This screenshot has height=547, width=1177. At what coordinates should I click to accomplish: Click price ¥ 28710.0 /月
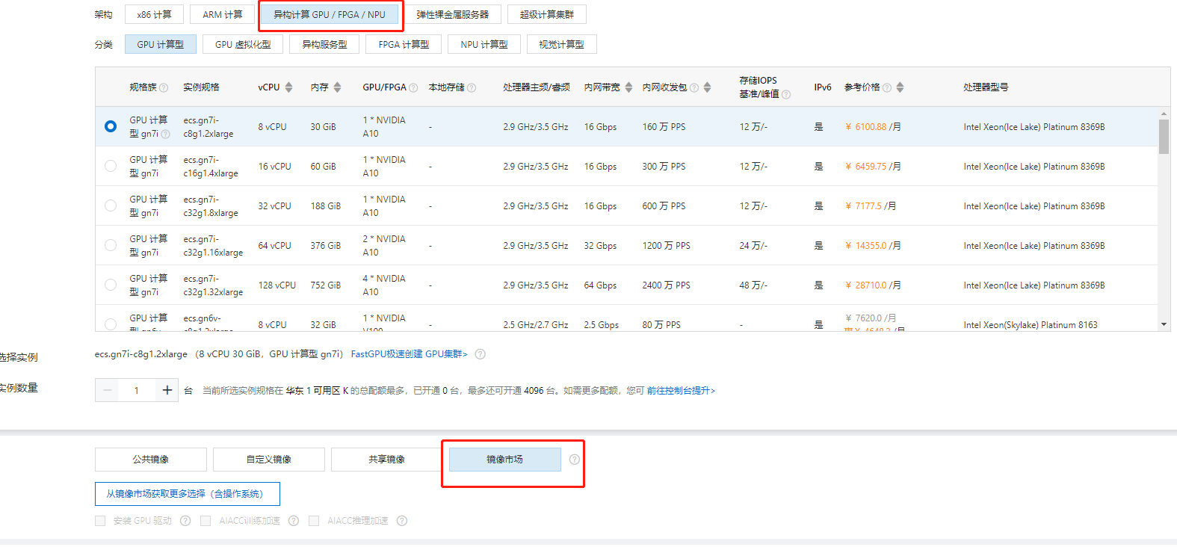tap(873, 285)
